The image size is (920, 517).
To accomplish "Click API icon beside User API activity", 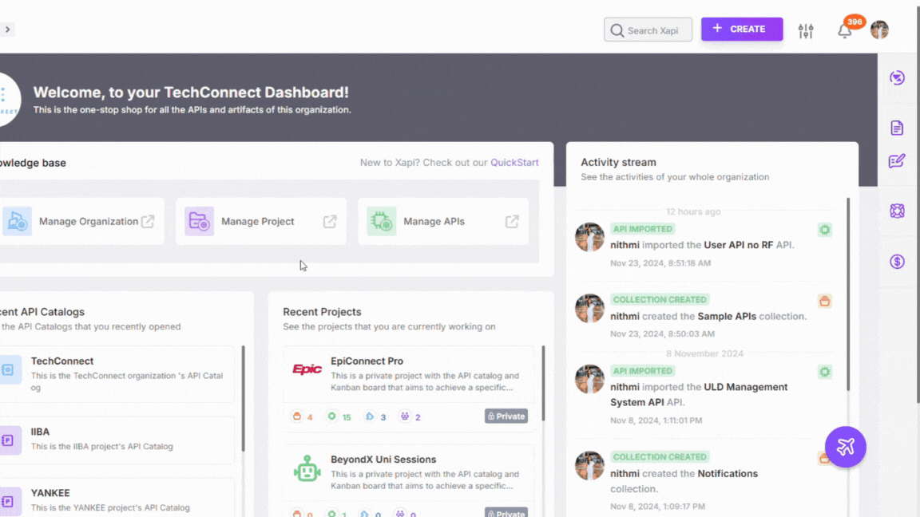I will 824,230.
